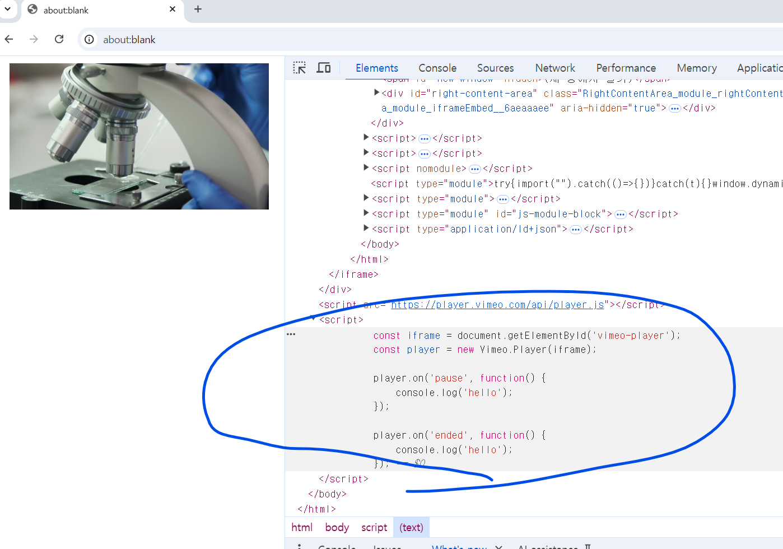Select the line const iframe = document.getElementById
783x549 pixels.
tap(527, 336)
